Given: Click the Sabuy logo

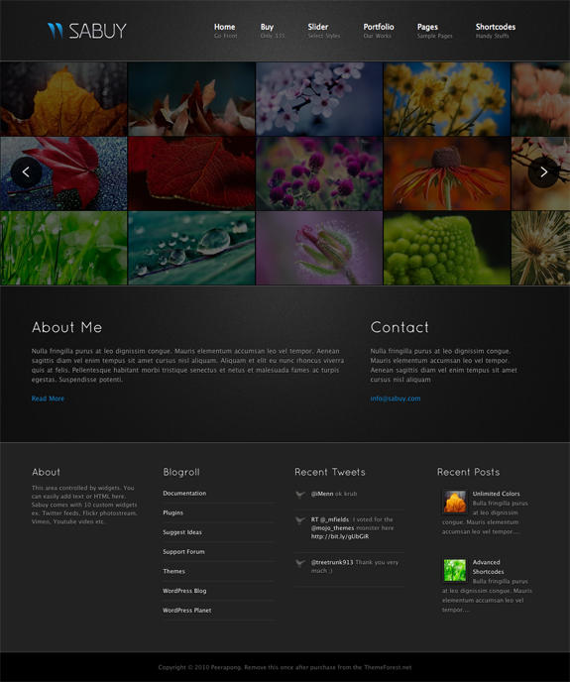Looking at the screenshot, I should [87, 31].
